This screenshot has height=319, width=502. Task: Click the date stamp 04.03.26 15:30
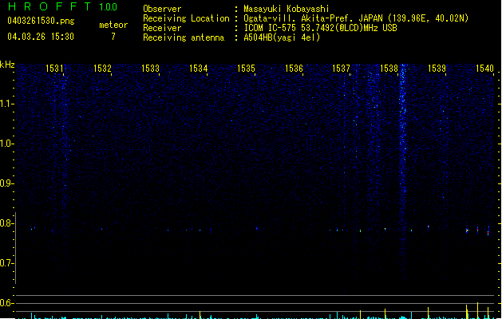point(41,37)
